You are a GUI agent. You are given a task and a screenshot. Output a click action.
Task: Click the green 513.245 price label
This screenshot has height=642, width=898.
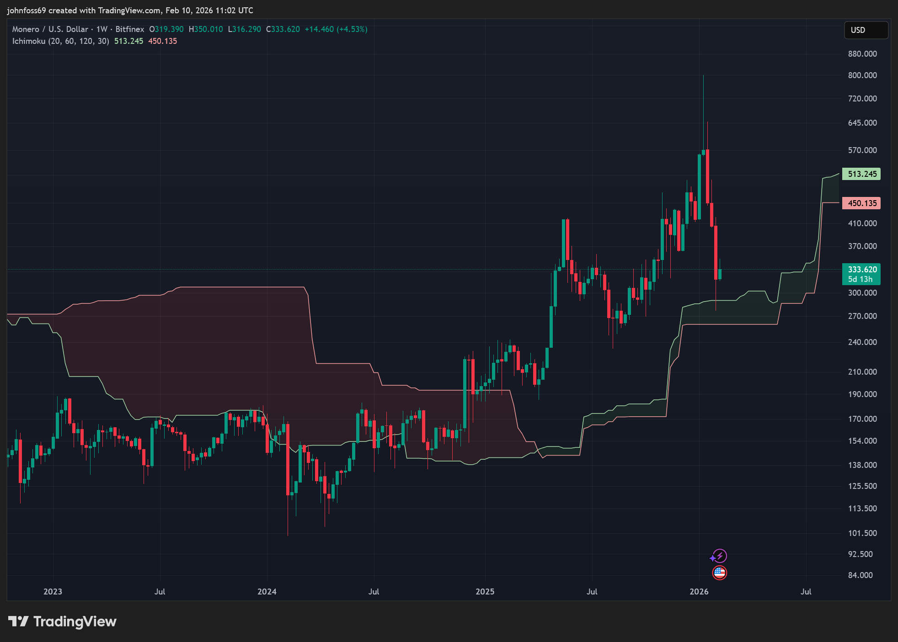pyautogui.click(x=861, y=174)
